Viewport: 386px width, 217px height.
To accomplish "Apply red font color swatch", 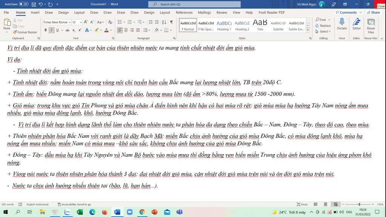I will coord(106,30).
